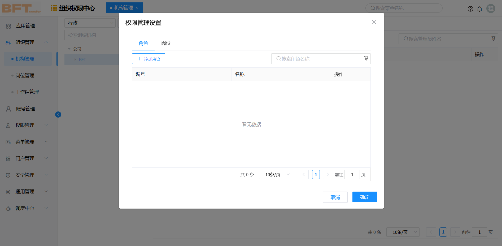The height and width of the screenshot is (246, 502).
Task: Select the 账号管理 sidebar icon
Action: 8,109
